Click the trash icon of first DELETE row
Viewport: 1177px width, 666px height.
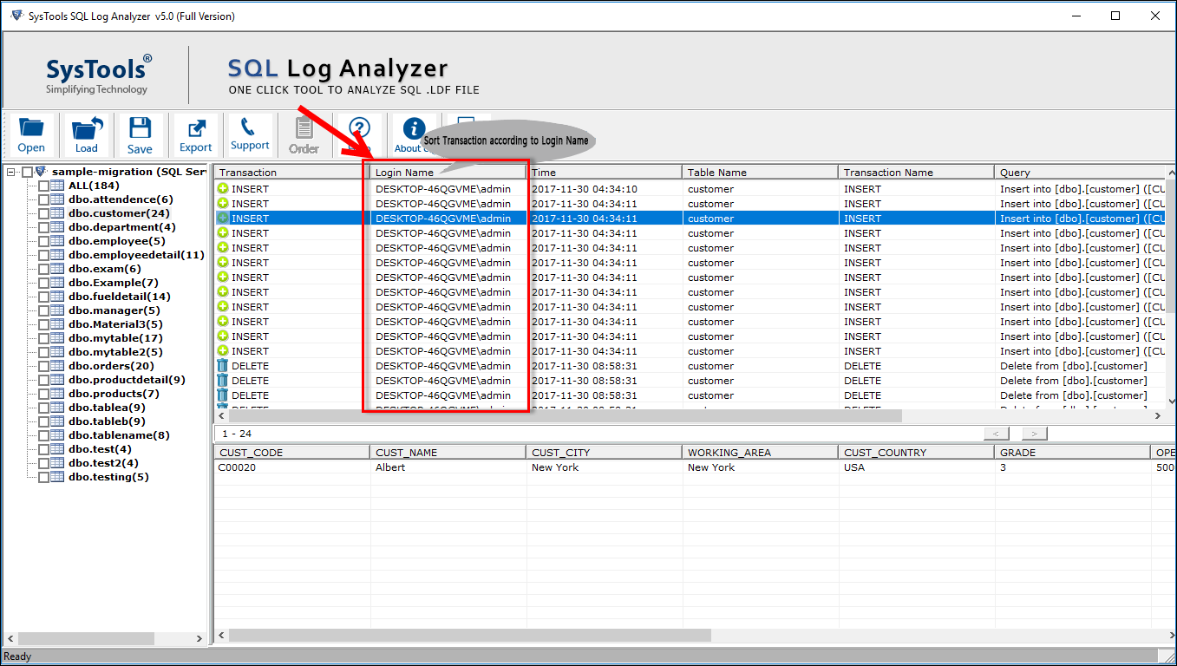coord(223,366)
